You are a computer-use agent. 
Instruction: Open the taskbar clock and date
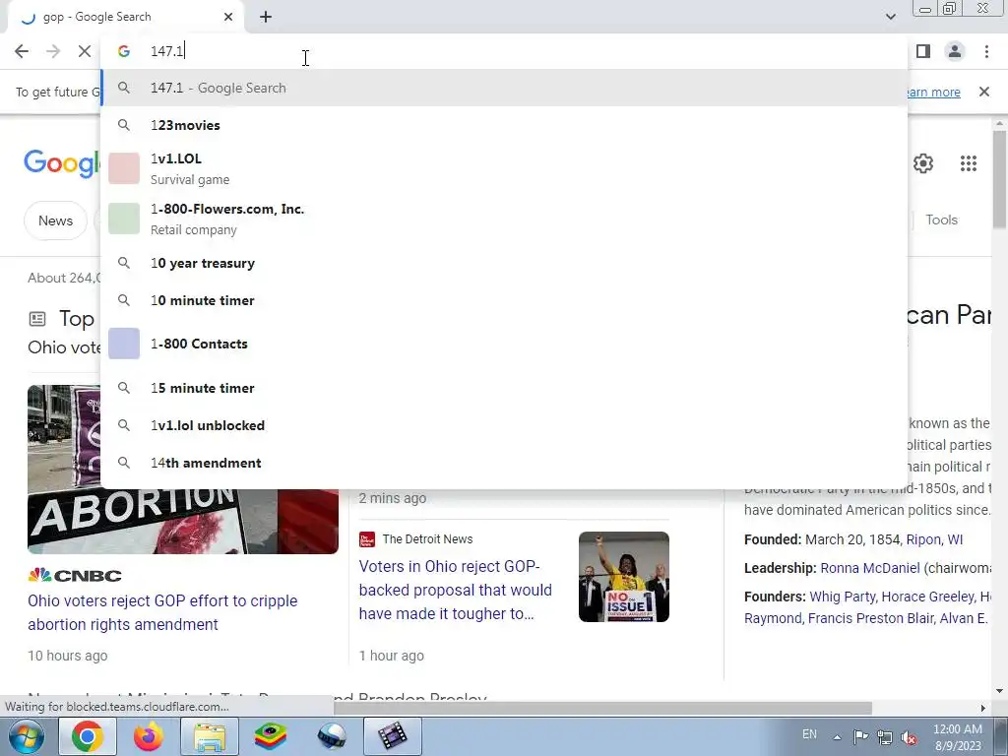click(x=957, y=737)
